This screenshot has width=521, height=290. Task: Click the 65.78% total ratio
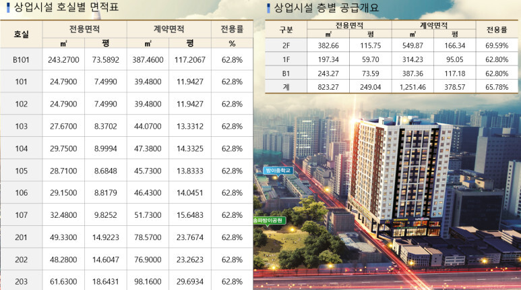pos(497,87)
